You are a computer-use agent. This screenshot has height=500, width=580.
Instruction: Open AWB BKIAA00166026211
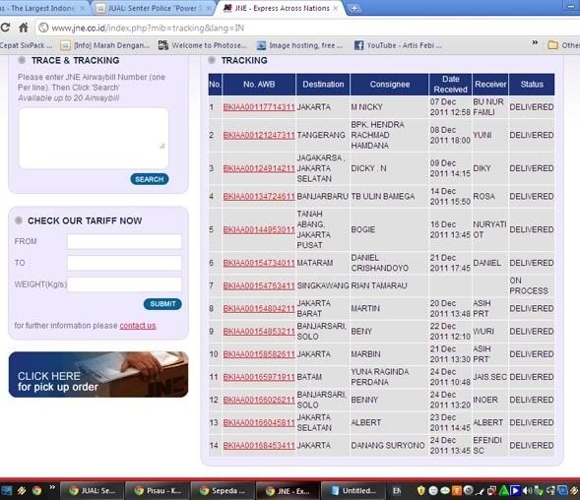pyautogui.click(x=259, y=401)
